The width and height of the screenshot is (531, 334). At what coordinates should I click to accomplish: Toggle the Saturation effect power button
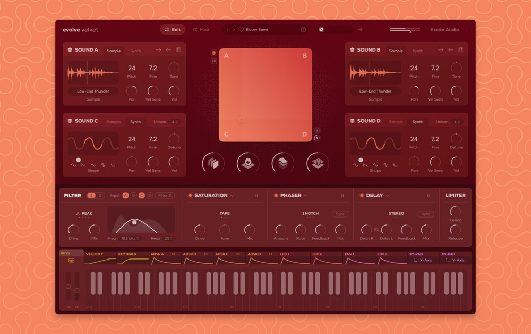190,195
